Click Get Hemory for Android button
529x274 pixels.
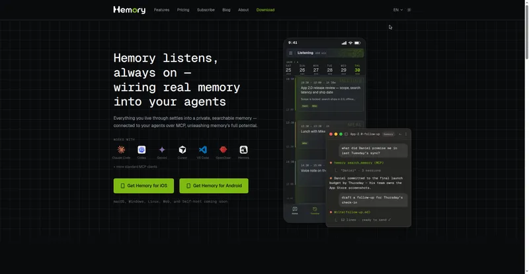(x=214, y=186)
